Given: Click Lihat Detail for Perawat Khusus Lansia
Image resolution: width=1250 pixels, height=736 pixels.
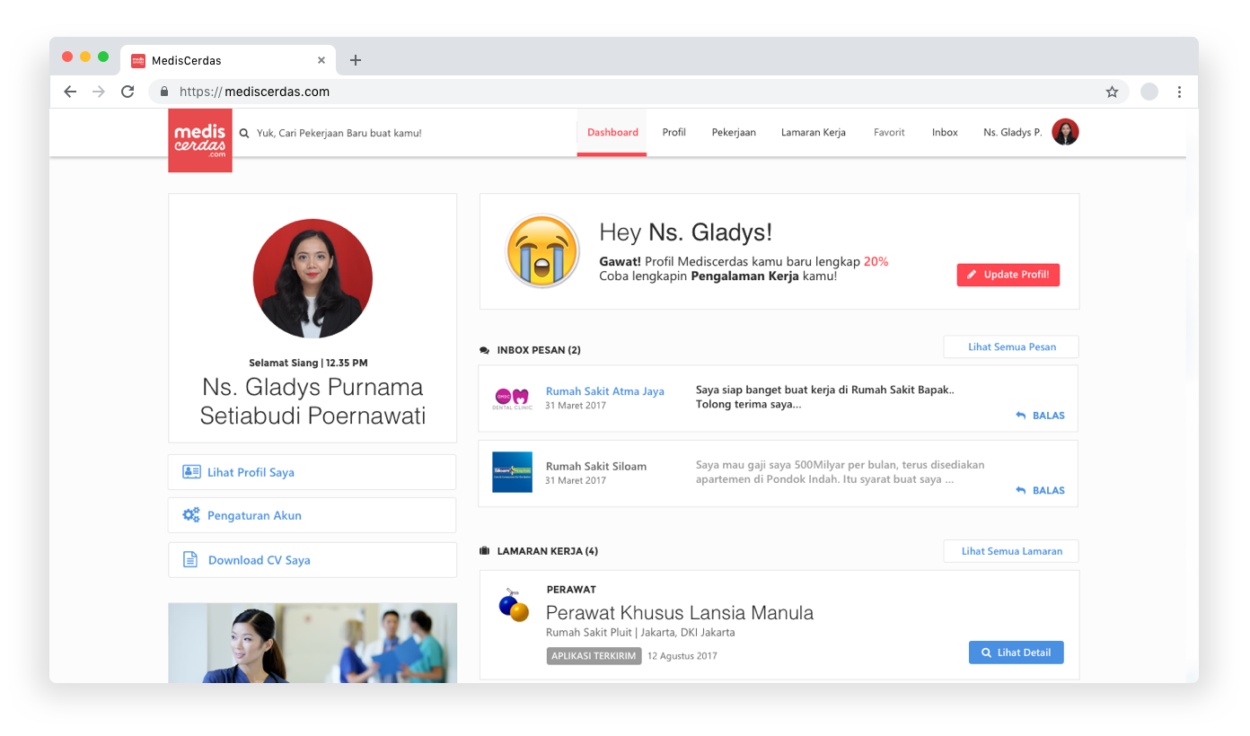Looking at the screenshot, I should [x=1017, y=653].
